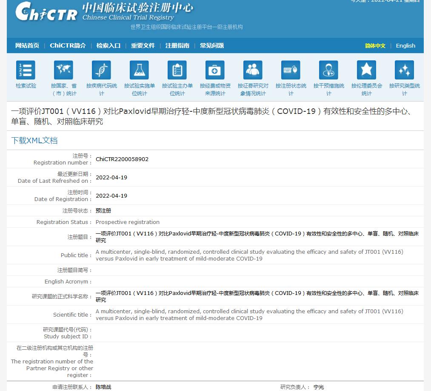Click the 注册题目 Chinese title value
Viewport: 431px width, 391px height.
(257, 237)
